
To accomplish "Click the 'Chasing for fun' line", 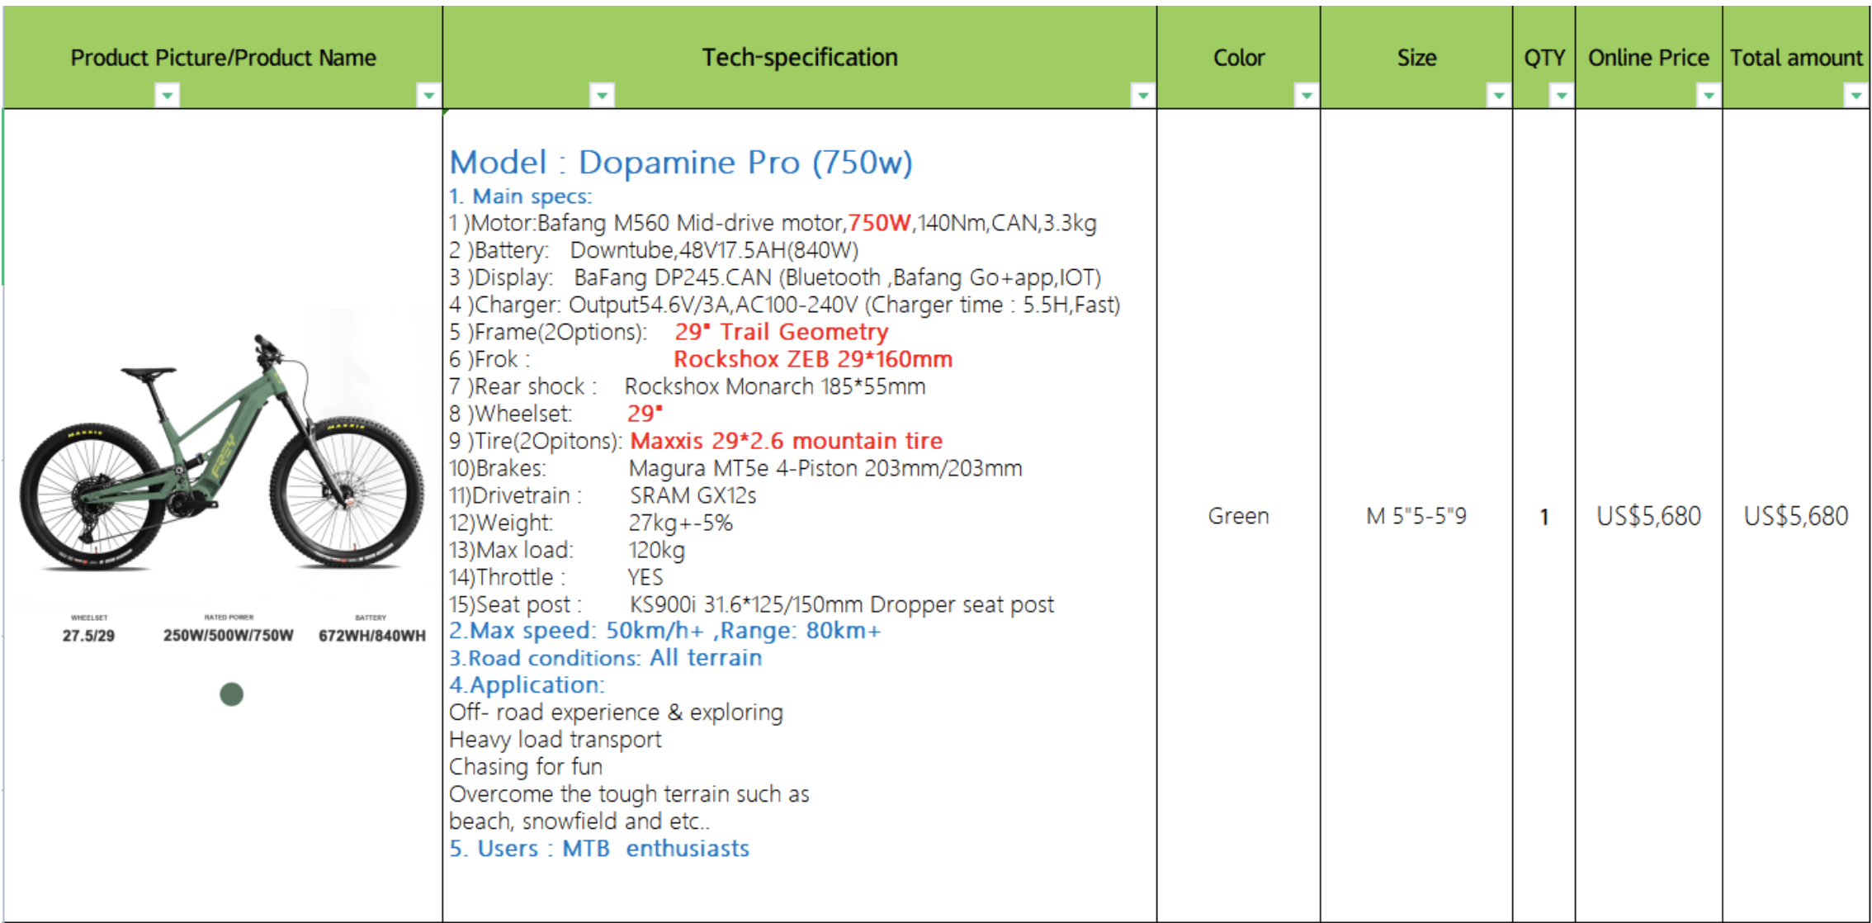I will tap(526, 767).
